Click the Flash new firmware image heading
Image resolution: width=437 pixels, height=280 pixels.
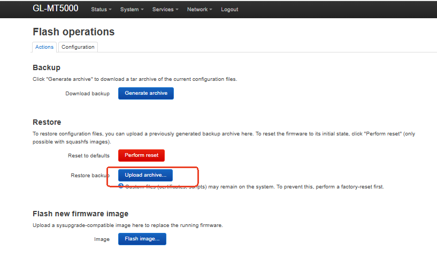click(x=81, y=214)
